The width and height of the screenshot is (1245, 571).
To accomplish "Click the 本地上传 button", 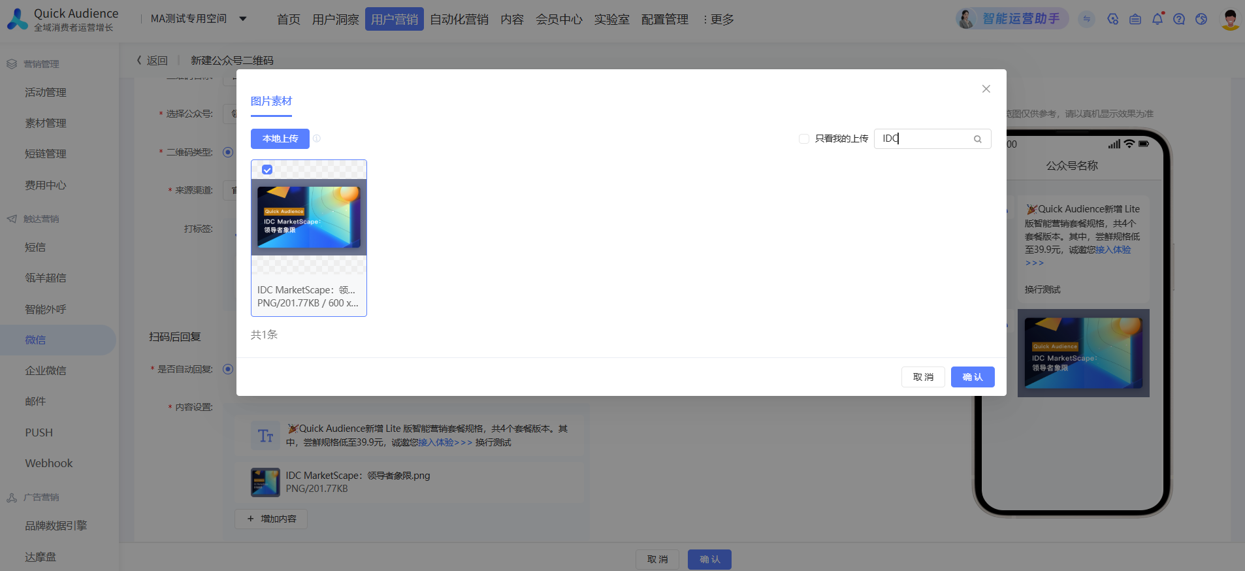I will pyautogui.click(x=280, y=139).
